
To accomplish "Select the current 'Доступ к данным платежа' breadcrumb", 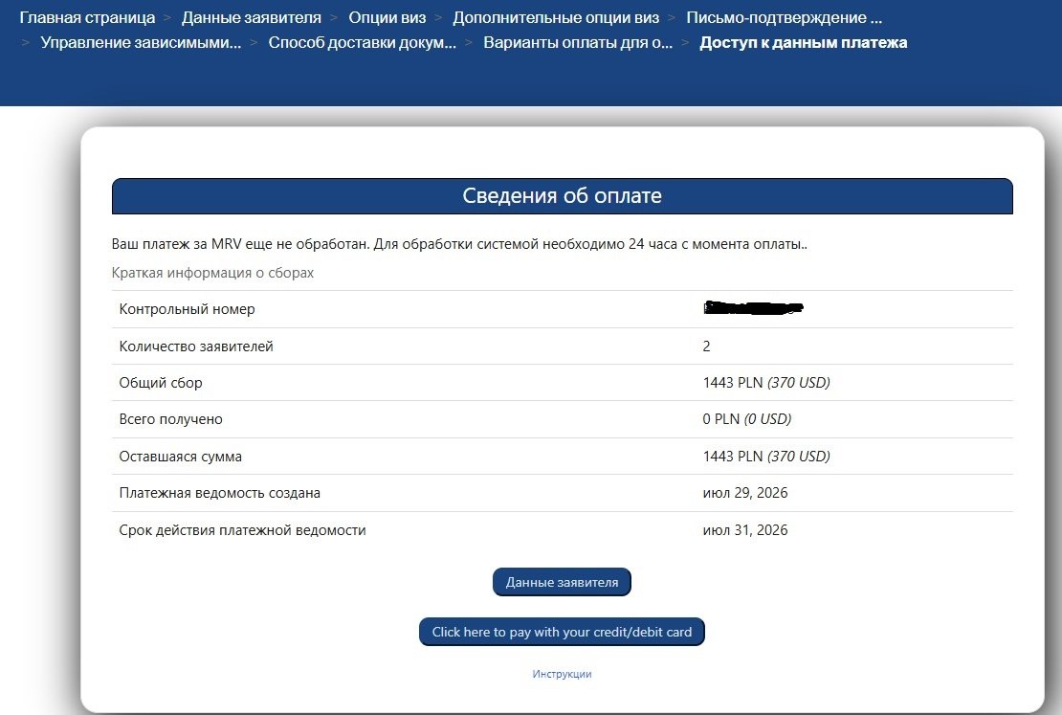I will click(x=804, y=43).
